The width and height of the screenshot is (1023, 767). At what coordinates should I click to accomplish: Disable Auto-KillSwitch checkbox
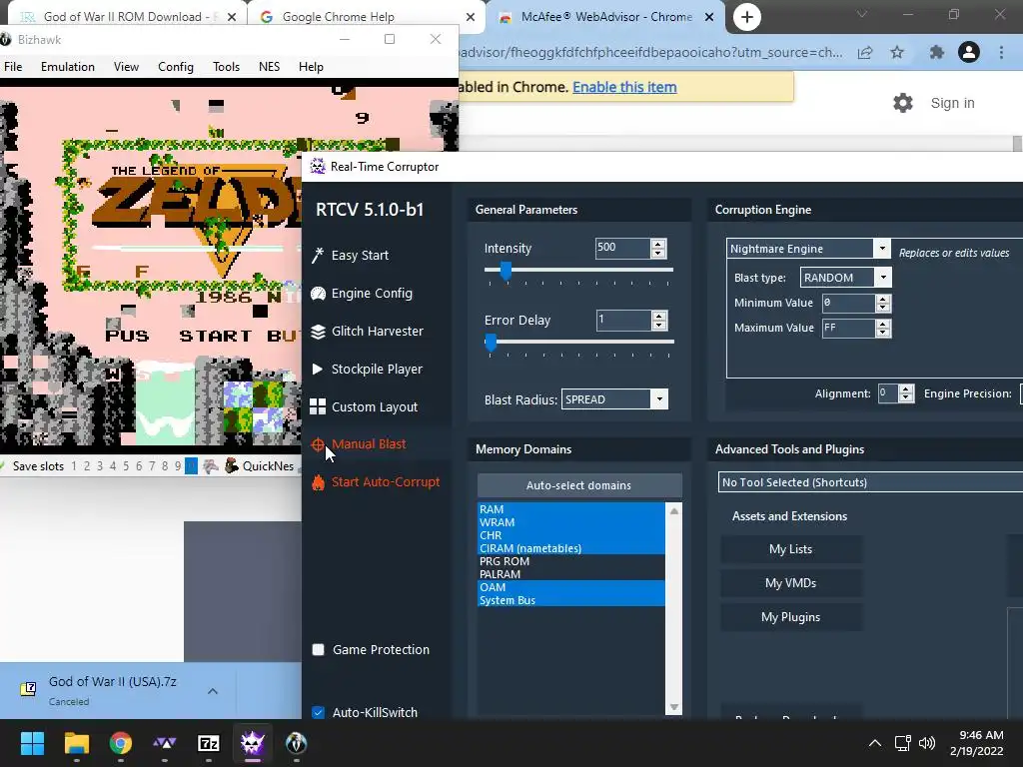(x=319, y=712)
